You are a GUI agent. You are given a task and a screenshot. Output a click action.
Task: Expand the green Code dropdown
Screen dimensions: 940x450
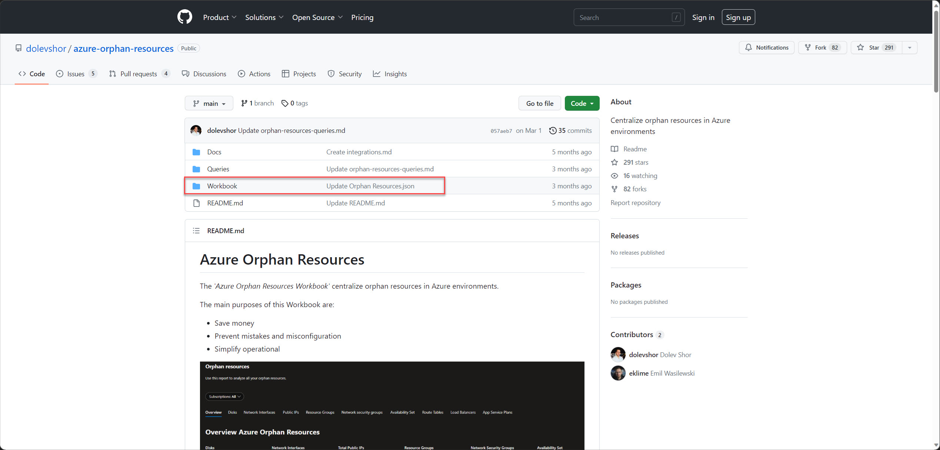click(x=581, y=103)
